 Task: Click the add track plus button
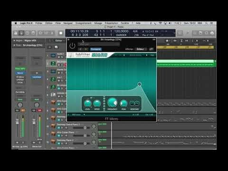[50, 47]
